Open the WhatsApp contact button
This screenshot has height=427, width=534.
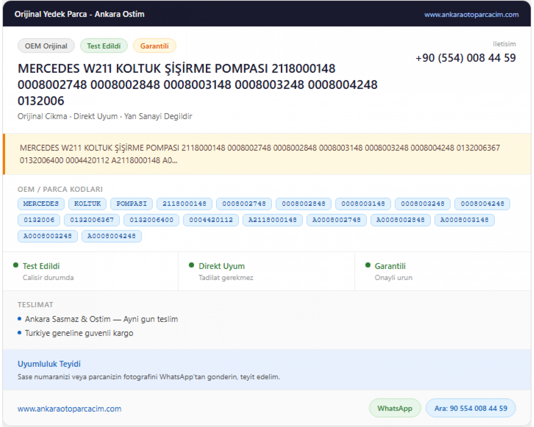(x=395, y=408)
